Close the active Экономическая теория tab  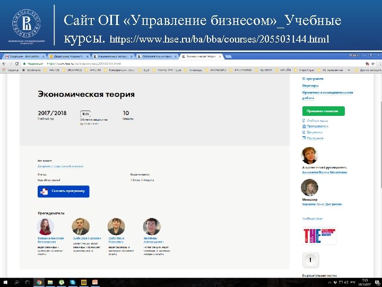(x=220, y=56)
